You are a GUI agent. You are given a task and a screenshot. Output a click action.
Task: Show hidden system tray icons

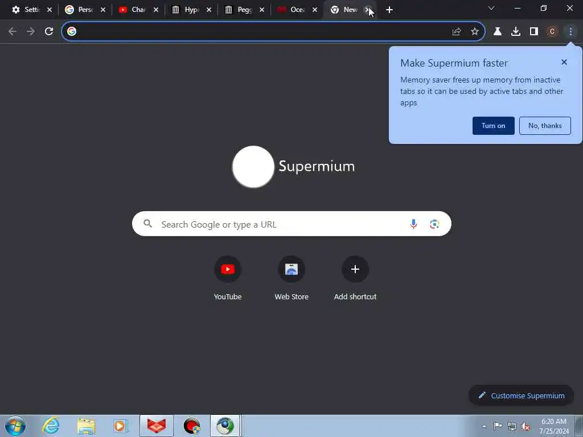click(484, 426)
